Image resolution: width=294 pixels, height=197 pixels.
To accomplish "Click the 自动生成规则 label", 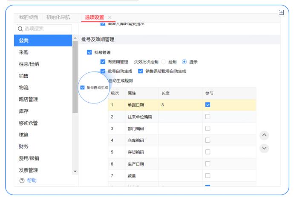I will (121, 81).
